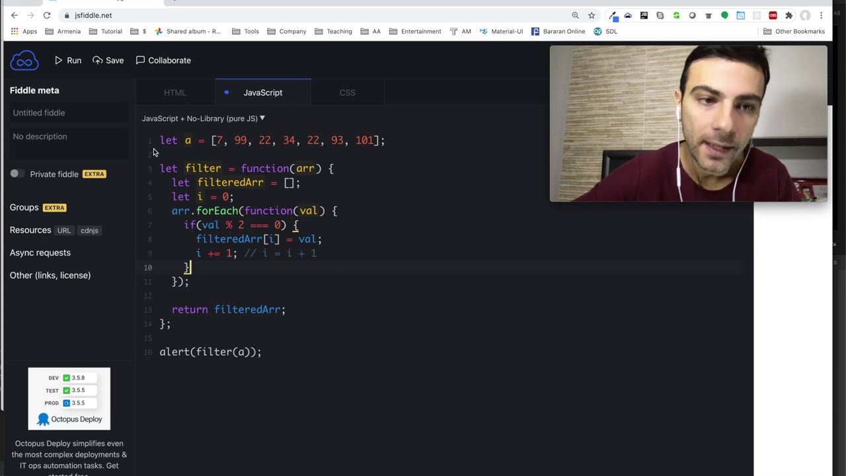
Task: Expand the Groups section
Action: [x=24, y=208]
